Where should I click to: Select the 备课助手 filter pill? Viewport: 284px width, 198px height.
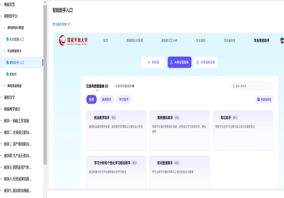[x=106, y=100]
